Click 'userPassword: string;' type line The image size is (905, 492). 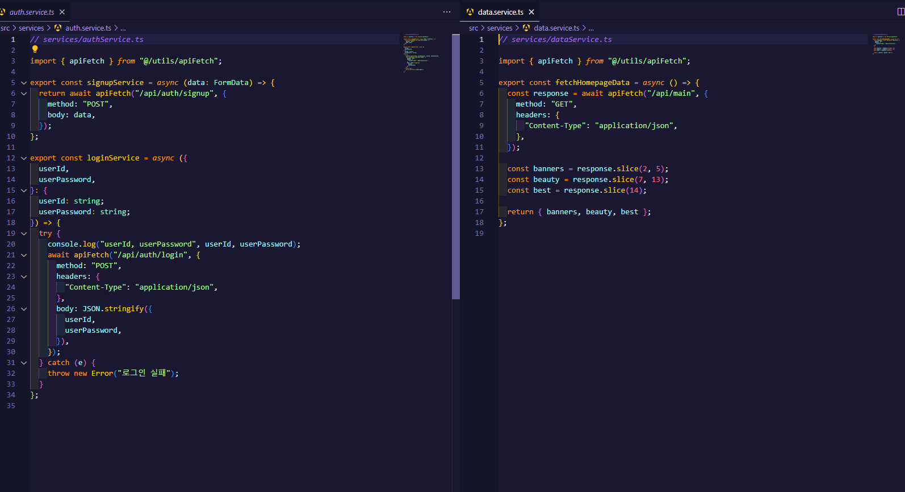tap(85, 212)
